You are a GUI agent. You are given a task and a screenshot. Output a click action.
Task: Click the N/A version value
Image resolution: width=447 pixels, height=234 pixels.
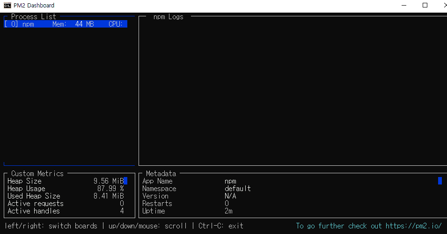tap(230, 196)
